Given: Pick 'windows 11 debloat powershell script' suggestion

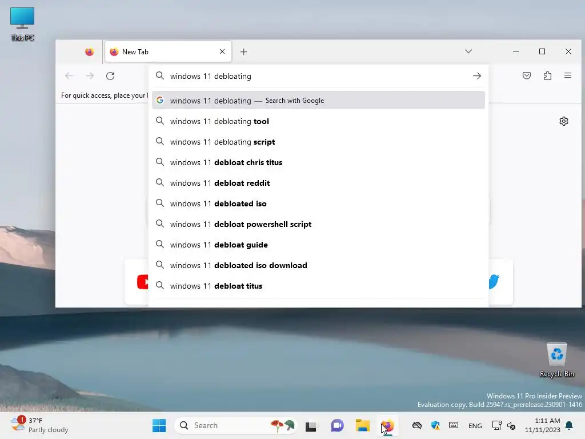Looking at the screenshot, I should 318,224.
